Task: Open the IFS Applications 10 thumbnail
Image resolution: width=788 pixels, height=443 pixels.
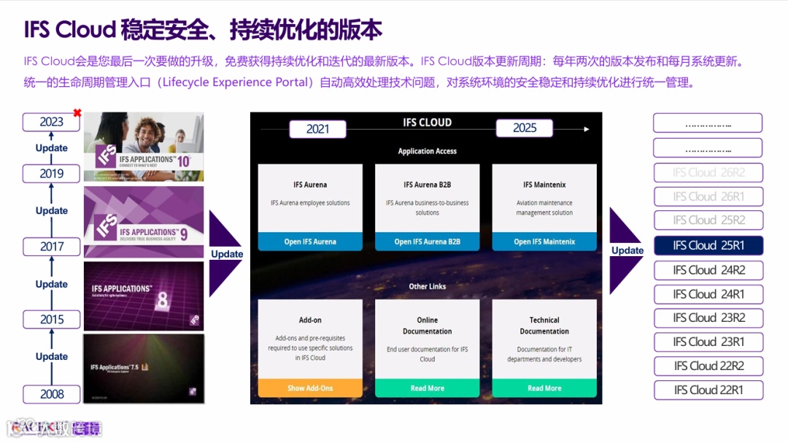Action: tap(144, 147)
